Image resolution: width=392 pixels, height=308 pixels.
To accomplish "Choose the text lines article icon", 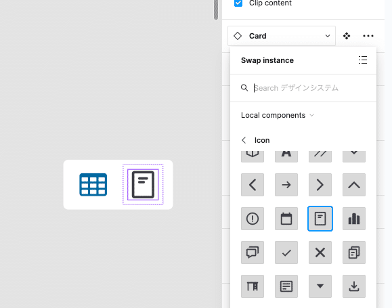I will coord(286,286).
